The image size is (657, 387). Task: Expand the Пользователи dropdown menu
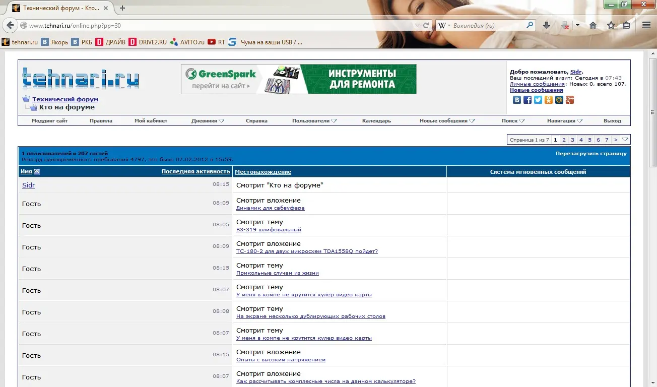(334, 121)
